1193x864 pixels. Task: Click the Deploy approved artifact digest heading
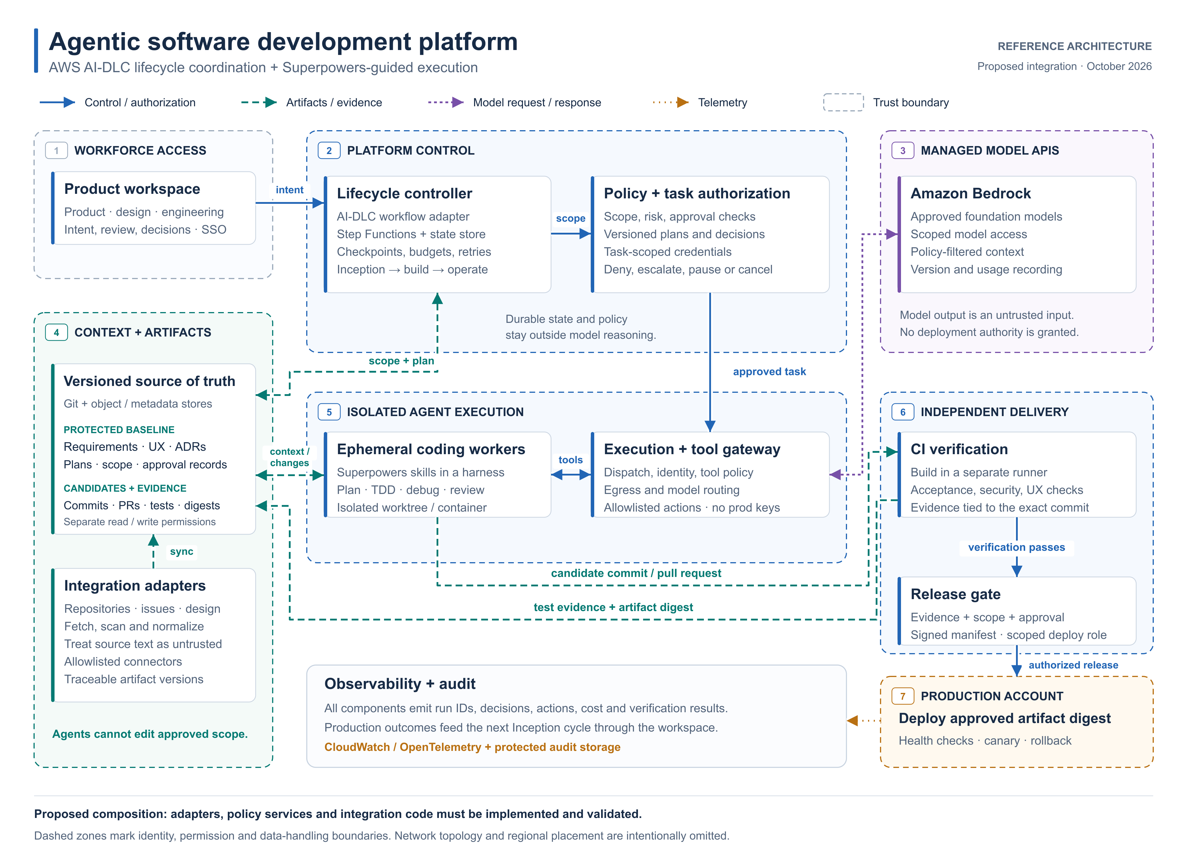[1005, 718]
